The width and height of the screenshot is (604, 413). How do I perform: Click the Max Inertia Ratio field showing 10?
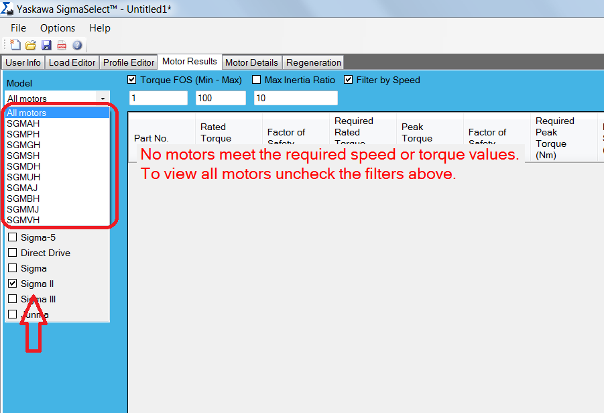(296, 98)
